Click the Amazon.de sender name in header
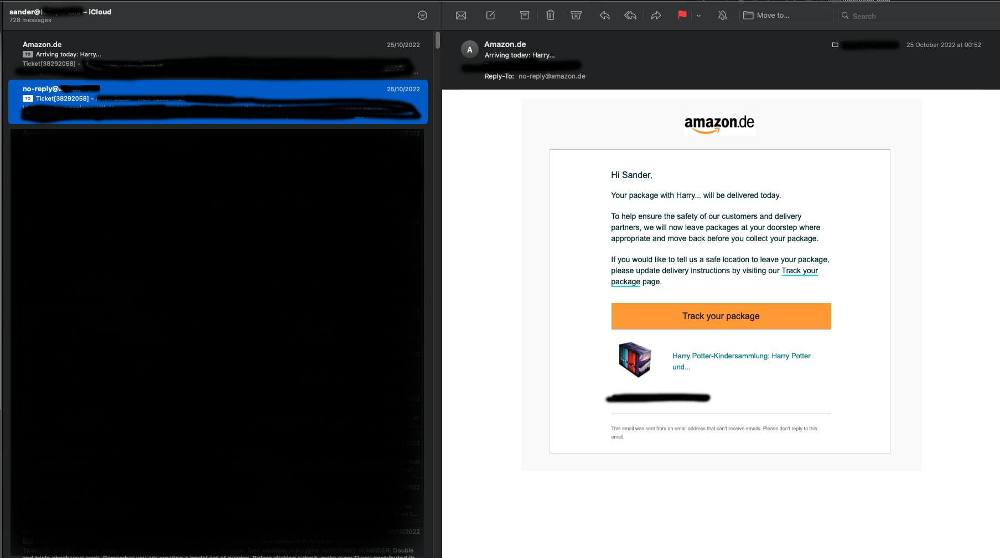This screenshot has height=558, width=1000. point(505,44)
